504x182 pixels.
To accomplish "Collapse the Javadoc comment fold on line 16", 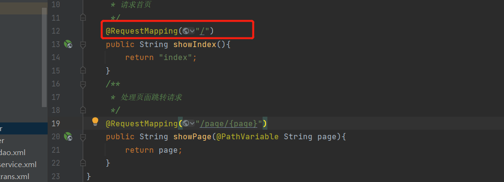I will 83,84.
